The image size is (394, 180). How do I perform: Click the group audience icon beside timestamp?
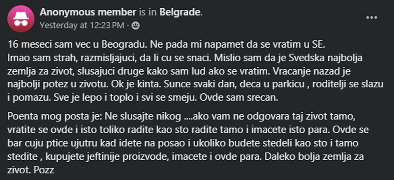(135, 26)
